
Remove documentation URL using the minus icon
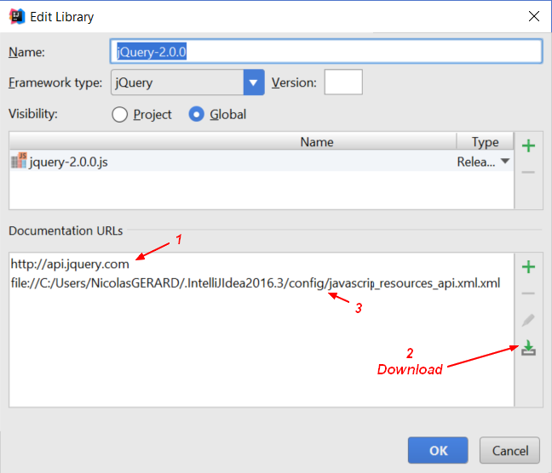(528, 293)
